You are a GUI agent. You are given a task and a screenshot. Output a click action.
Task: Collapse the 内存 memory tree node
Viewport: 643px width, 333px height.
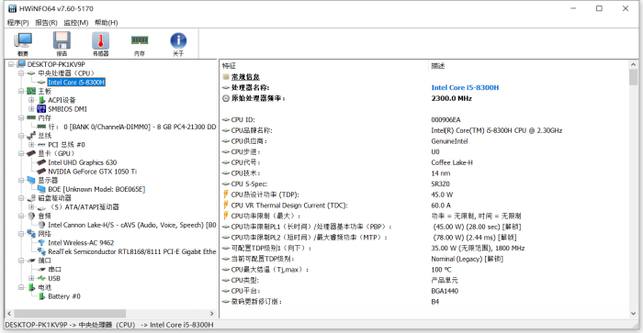[x=21, y=118]
